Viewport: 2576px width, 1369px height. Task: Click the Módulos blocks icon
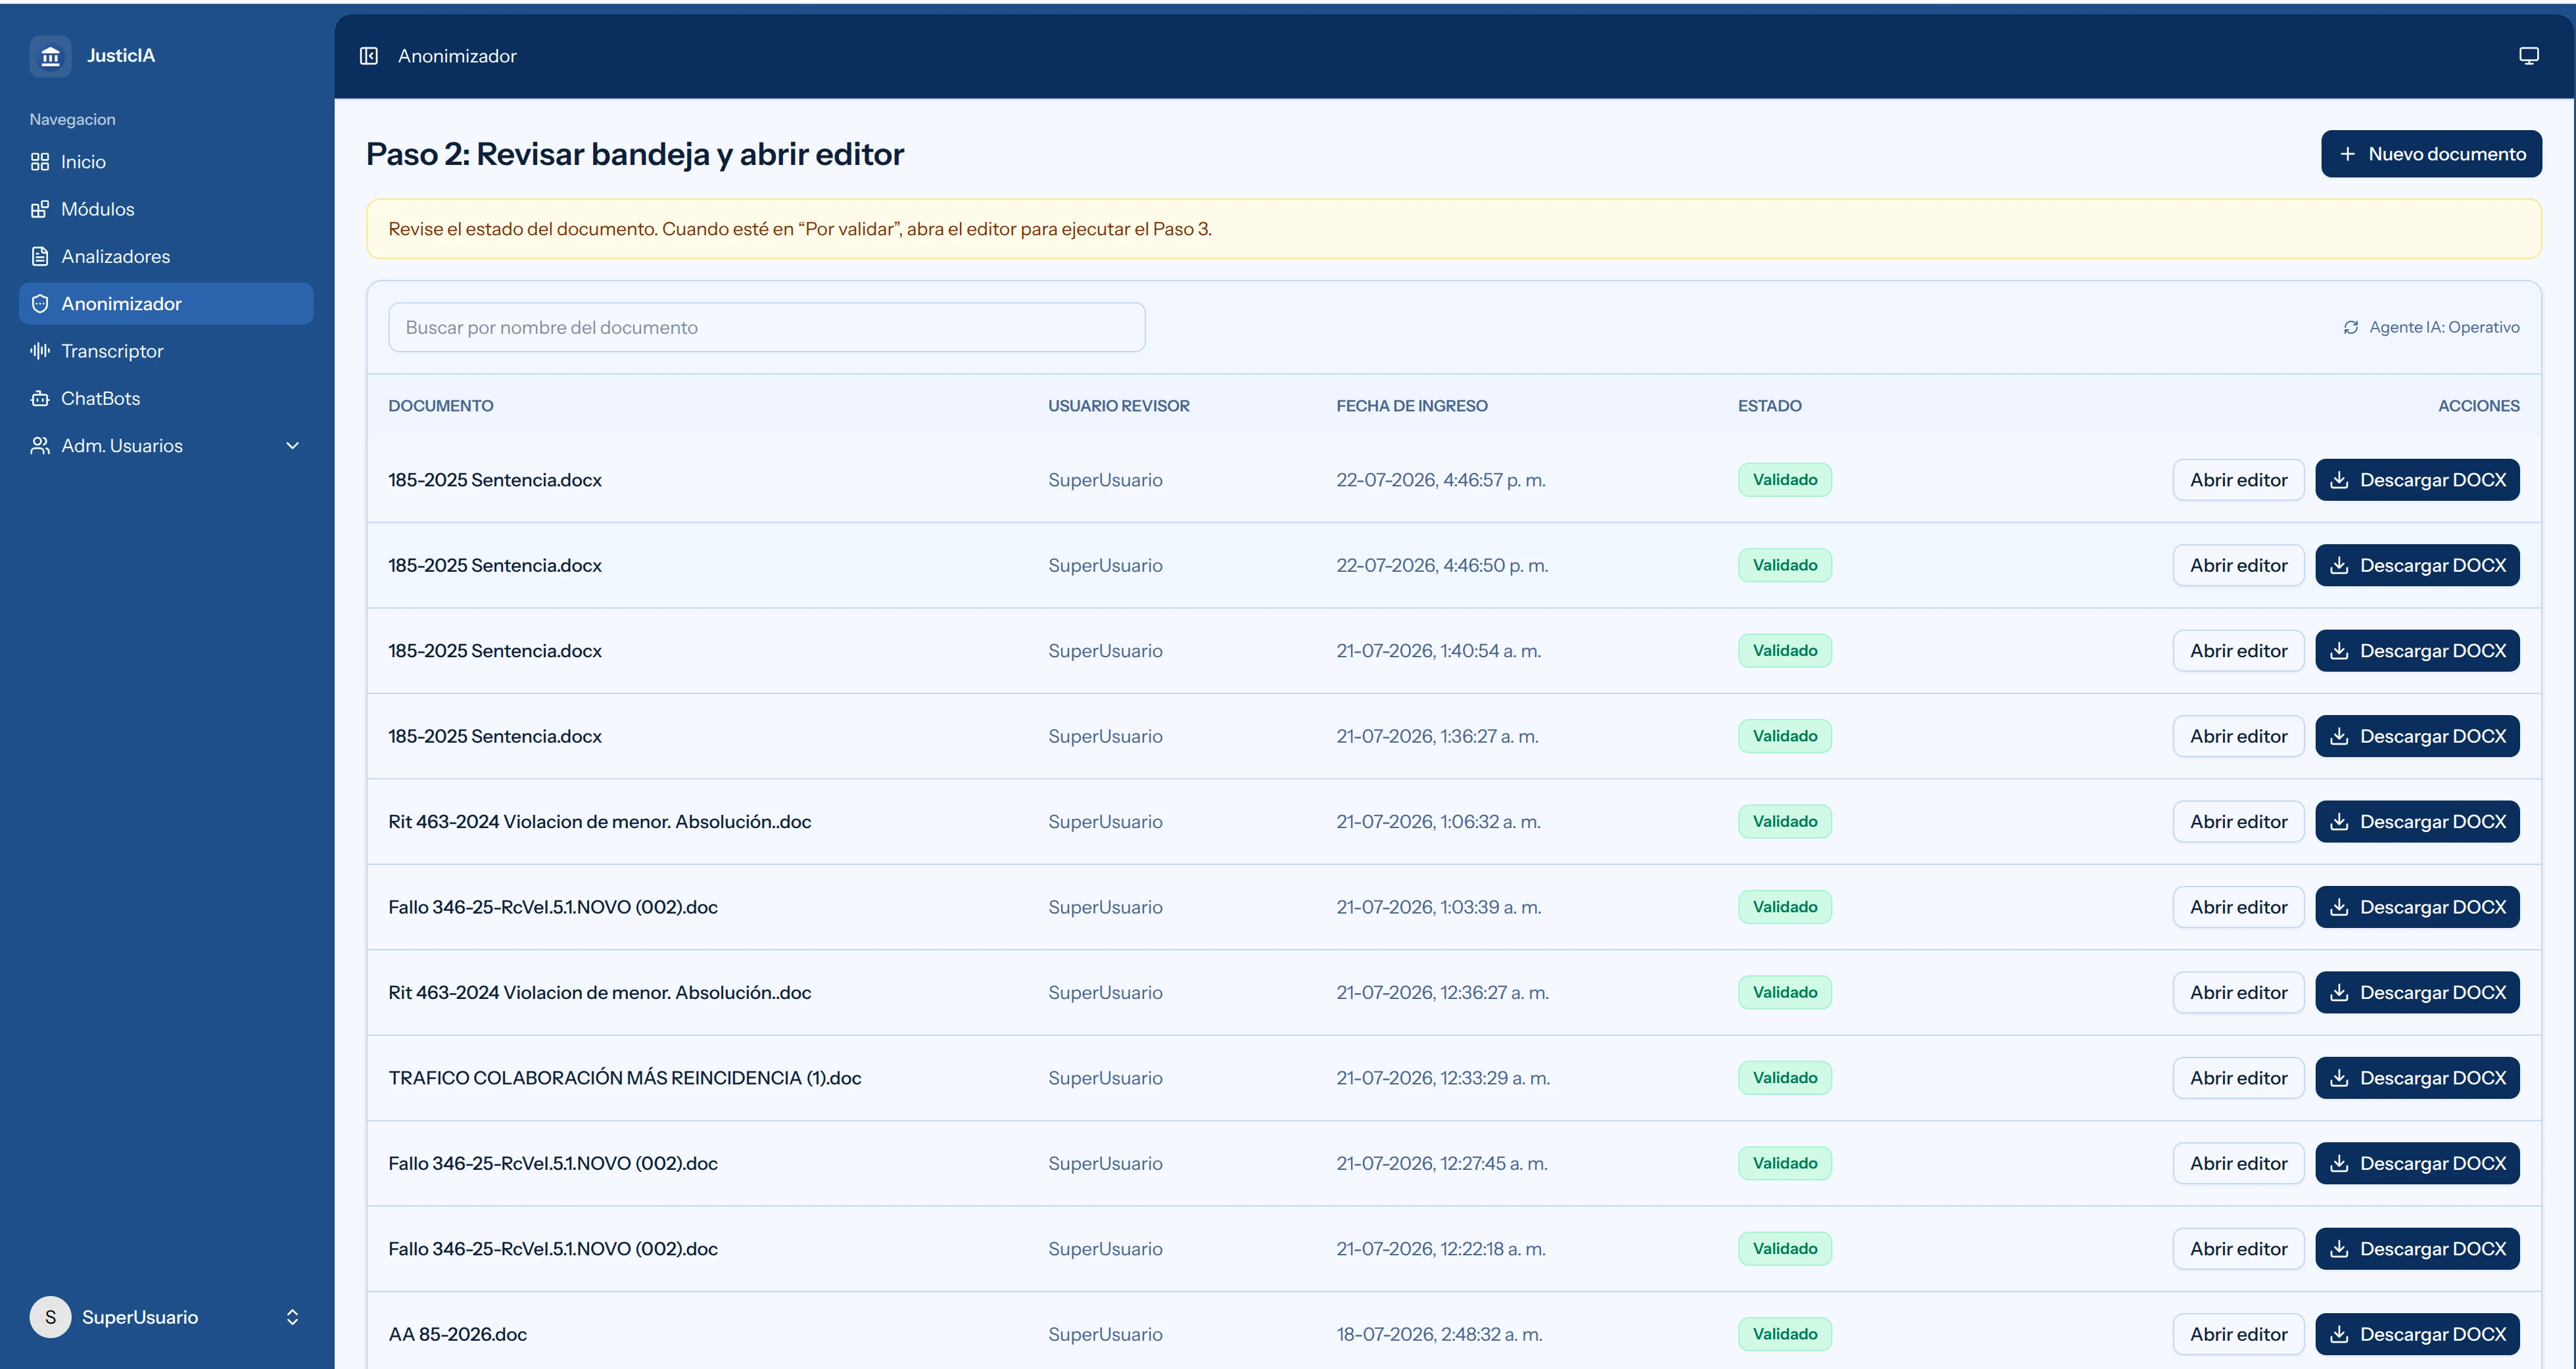40,209
